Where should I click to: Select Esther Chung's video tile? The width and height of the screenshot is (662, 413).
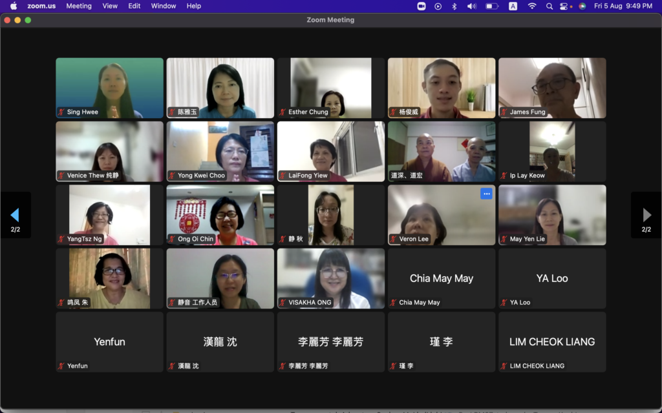[331, 88]
